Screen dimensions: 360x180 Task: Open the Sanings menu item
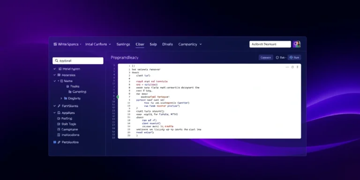point(123,45)
